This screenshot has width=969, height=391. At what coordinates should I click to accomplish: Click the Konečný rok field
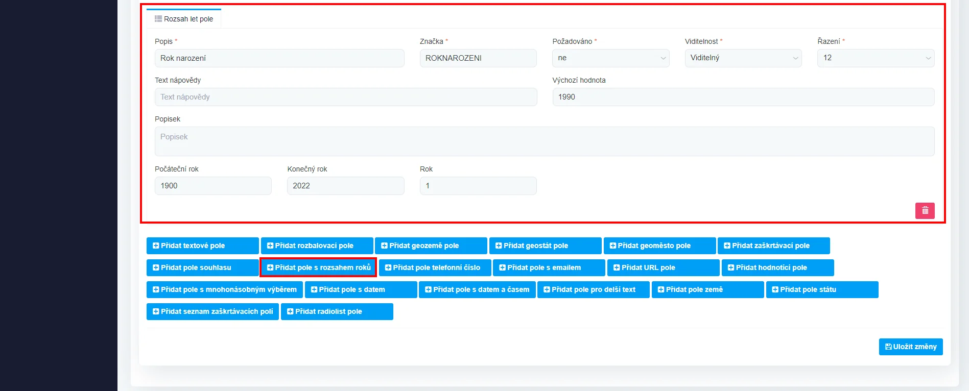coord(345,186)
